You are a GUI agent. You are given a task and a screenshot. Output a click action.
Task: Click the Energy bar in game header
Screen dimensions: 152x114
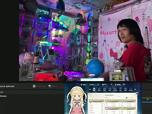[94, 85]
